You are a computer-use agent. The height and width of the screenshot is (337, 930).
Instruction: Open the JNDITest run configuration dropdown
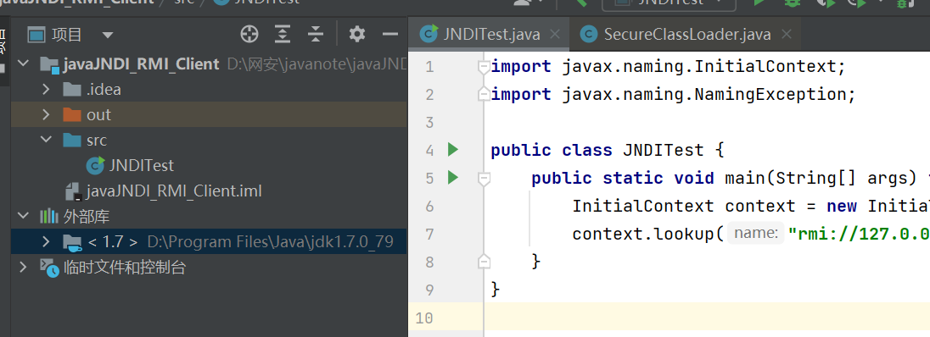coord(669,3)
